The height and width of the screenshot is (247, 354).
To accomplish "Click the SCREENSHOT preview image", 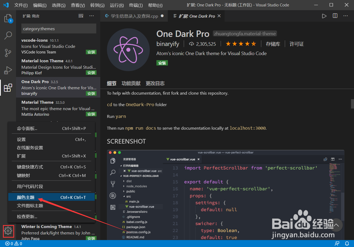I will [x=225, y=195].
